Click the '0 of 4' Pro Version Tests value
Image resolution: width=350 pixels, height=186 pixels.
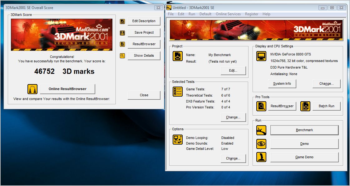226,107
